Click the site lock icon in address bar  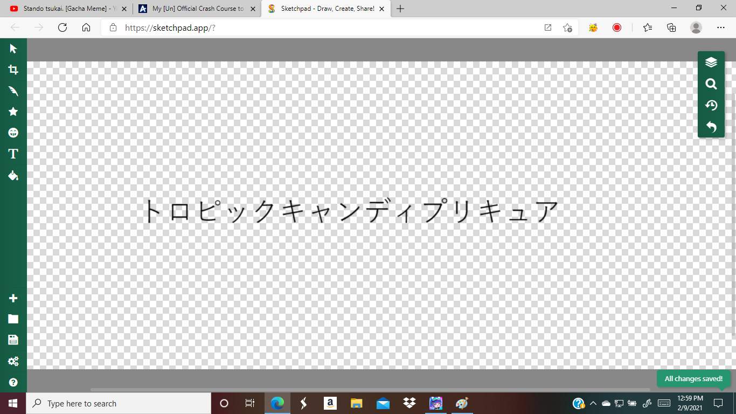[113, 27]
